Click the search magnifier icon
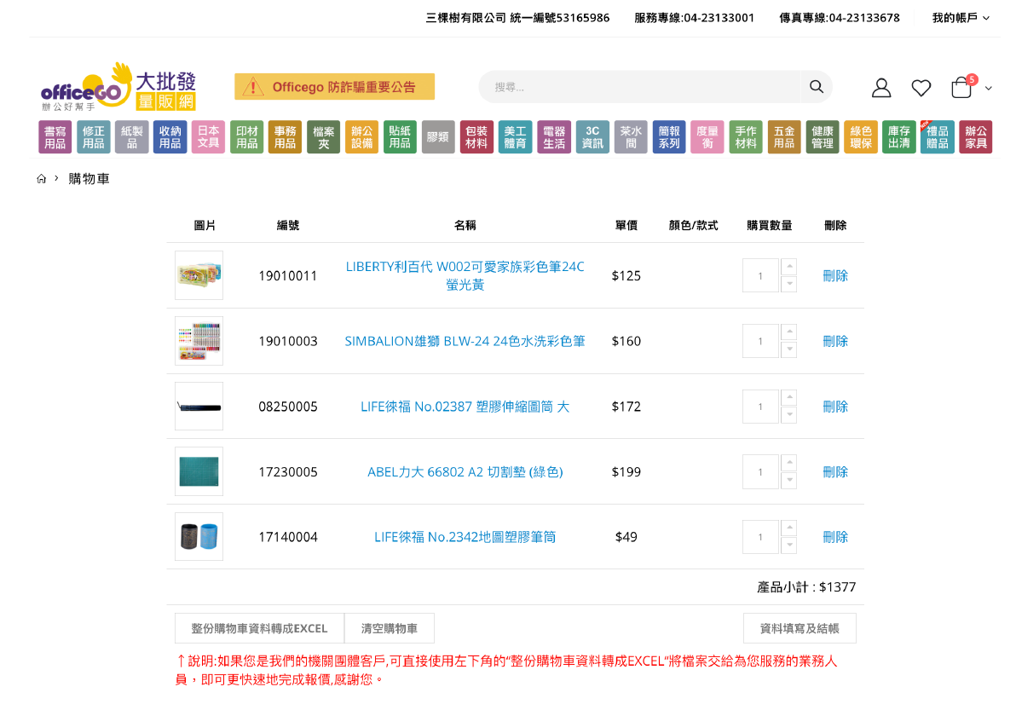Image resolution: width=1016 pixels, height=710 pixels. point(816,87)
